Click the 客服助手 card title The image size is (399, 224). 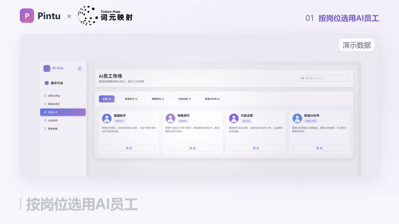click(x=120, y=116)
